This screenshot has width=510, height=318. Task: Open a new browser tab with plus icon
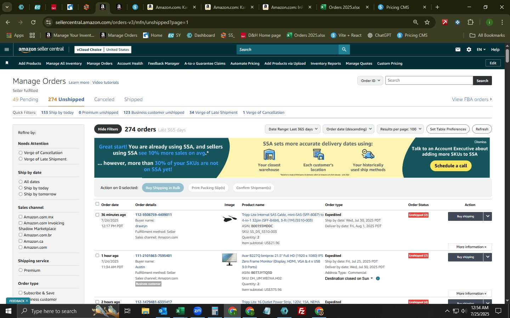[437, 7]
